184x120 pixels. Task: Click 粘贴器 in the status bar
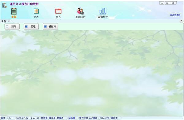71,118
